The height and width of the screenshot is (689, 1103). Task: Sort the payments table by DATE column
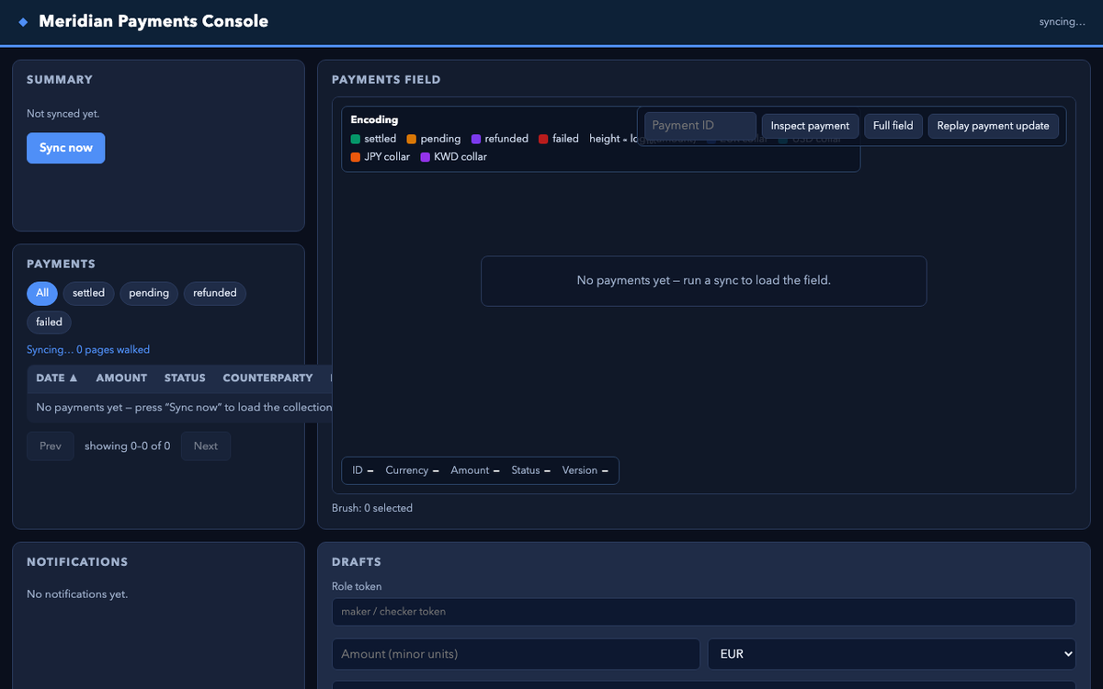57,378
